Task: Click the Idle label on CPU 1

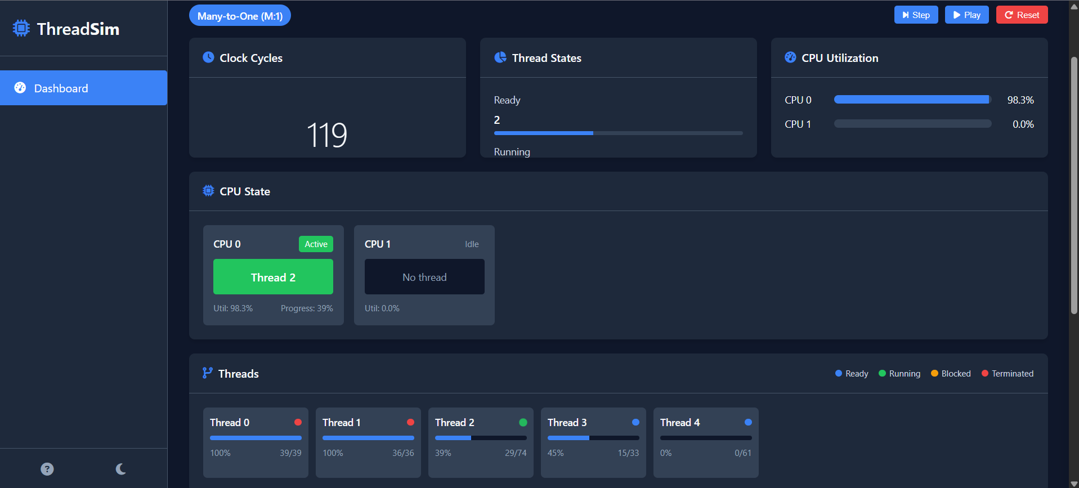Action: point(472,244)
